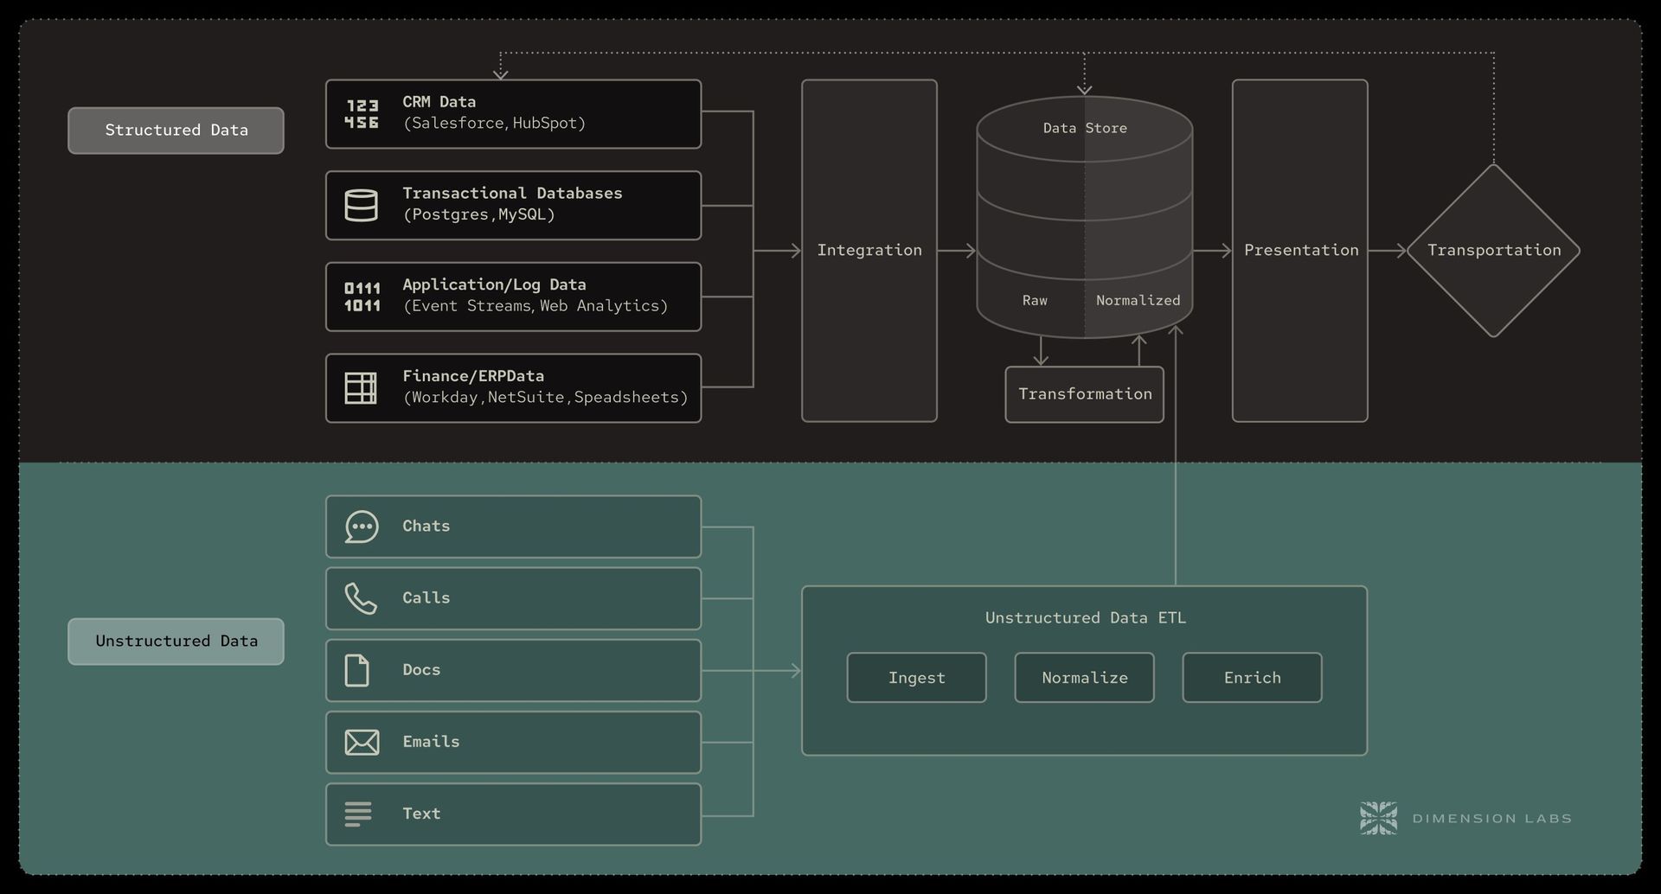This screenshot has height=894, width=1661.
Task: Click the Transportation diamond node
Action: click(1493, 251)
